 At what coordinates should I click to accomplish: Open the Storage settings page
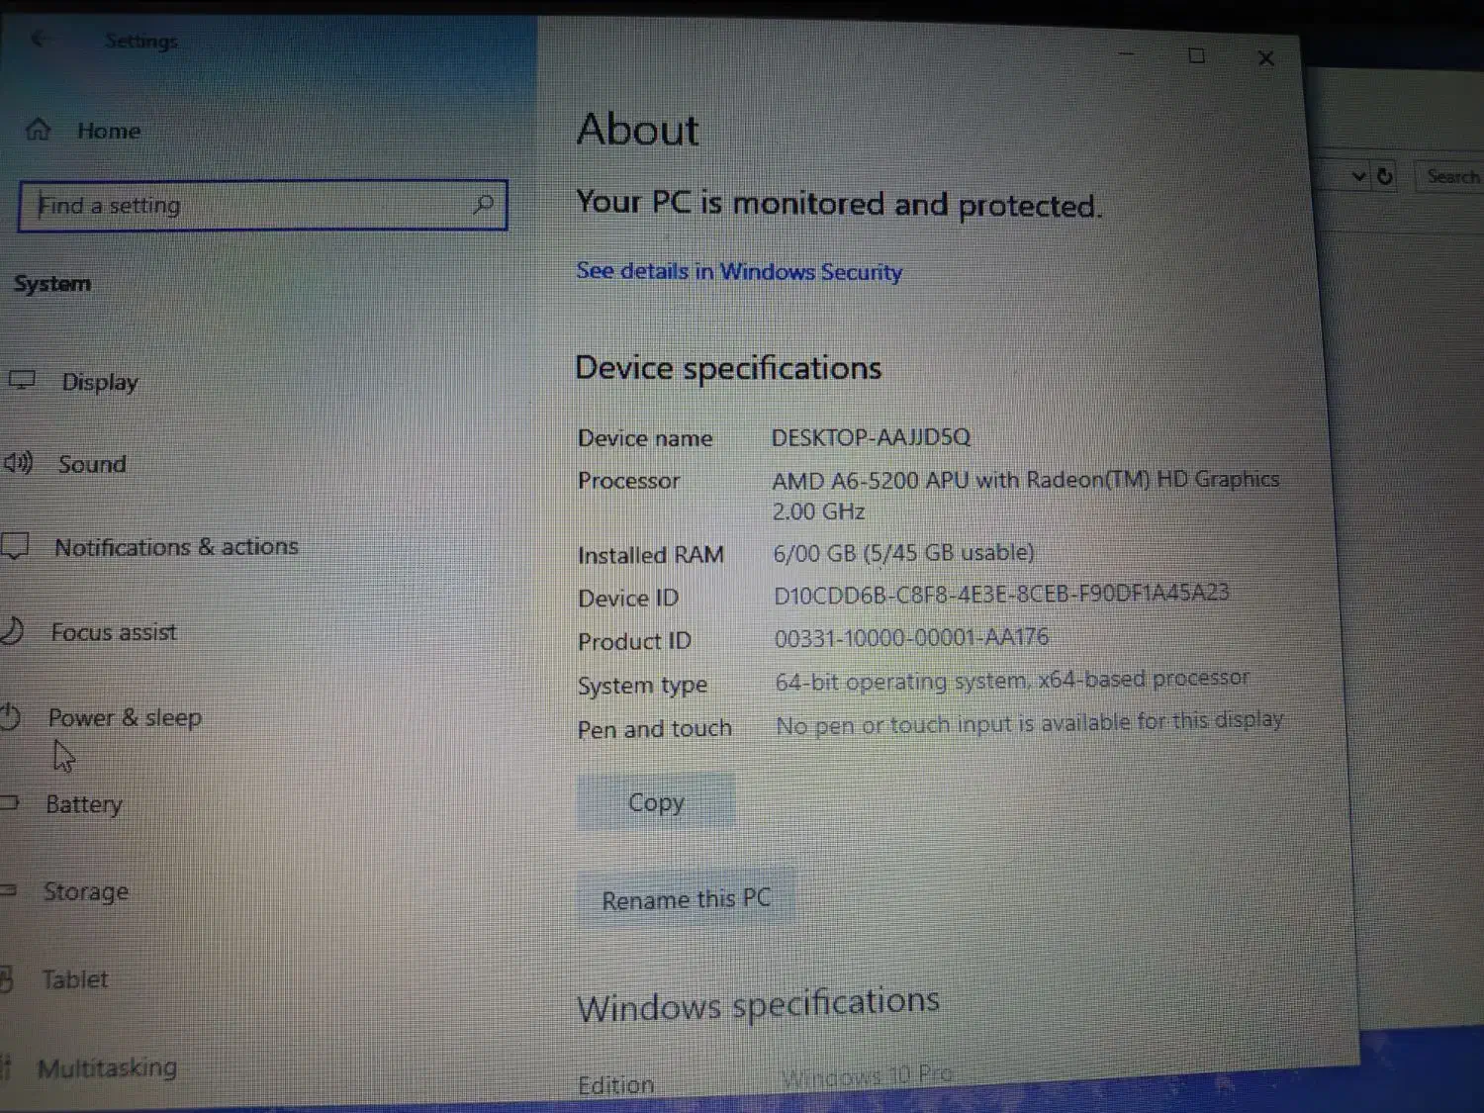click(x=86, y=891)
